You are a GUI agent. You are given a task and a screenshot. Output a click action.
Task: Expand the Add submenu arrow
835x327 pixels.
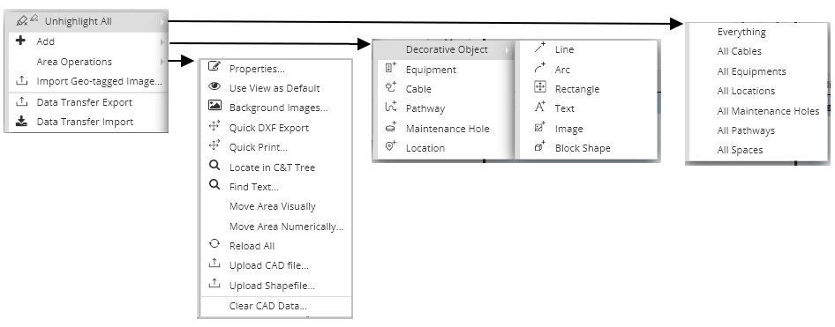tap(162, 41)
